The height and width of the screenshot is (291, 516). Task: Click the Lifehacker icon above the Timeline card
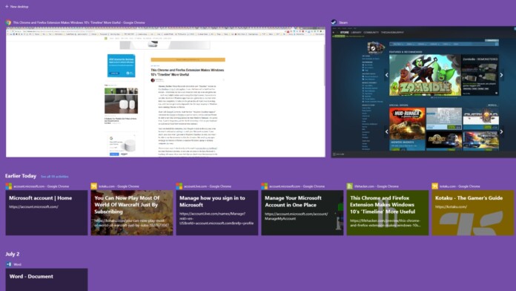(349, 186)
